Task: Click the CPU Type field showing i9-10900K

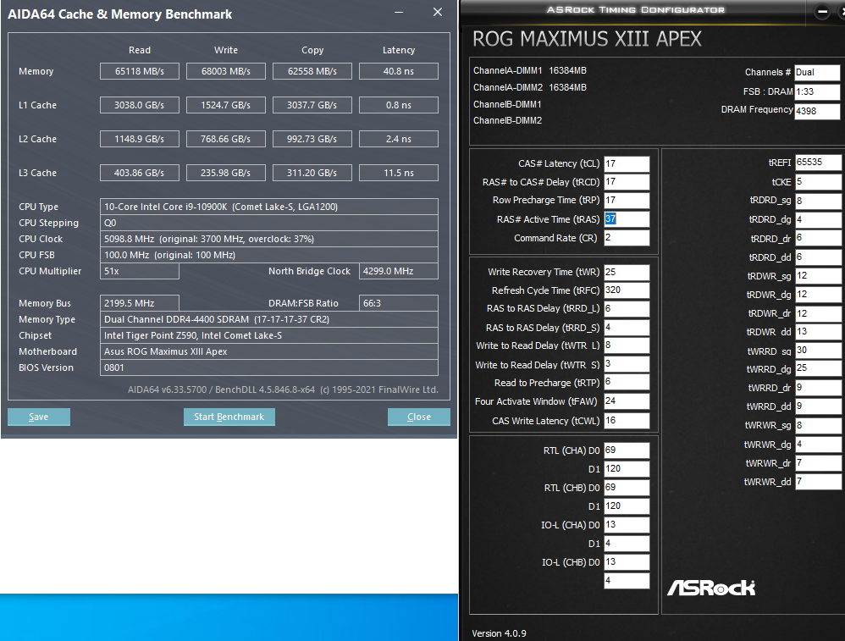Action: point(269,207)
